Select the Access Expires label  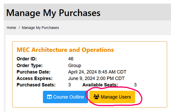[x=35, y=78]
